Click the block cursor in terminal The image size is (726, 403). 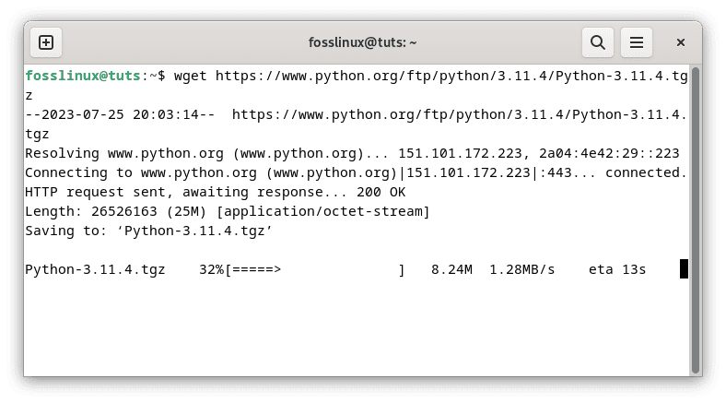684,269
